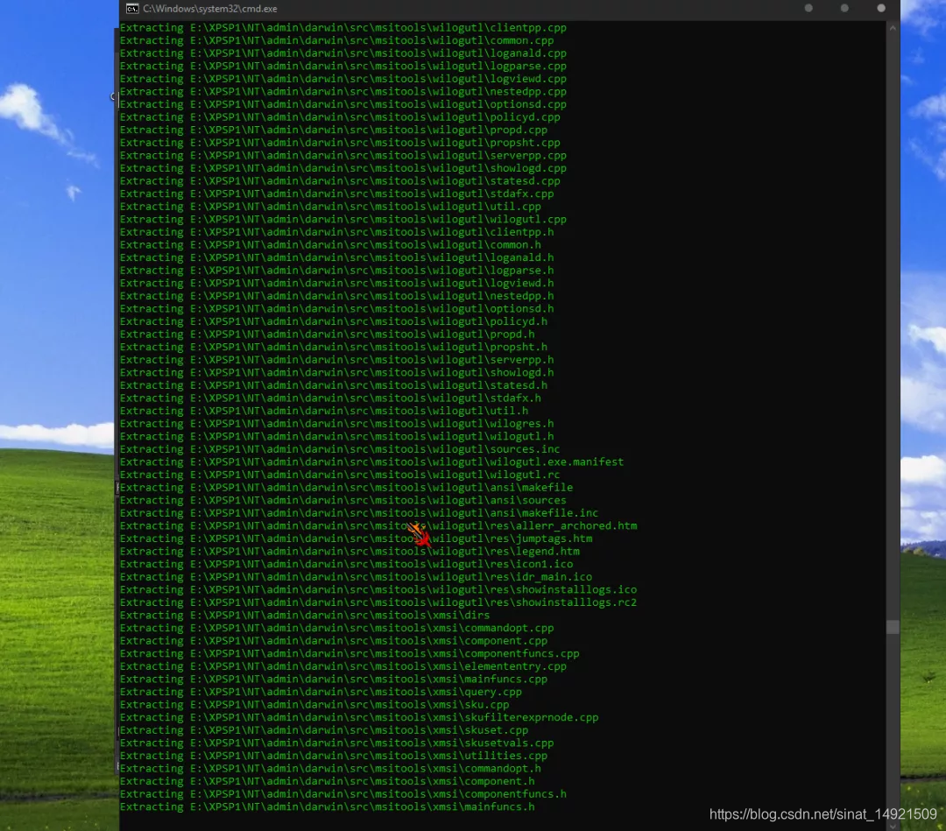Click the line ending in wilogutl\util.cpp
The width and height of the screenshot is (946, 831).
[330, 207]
